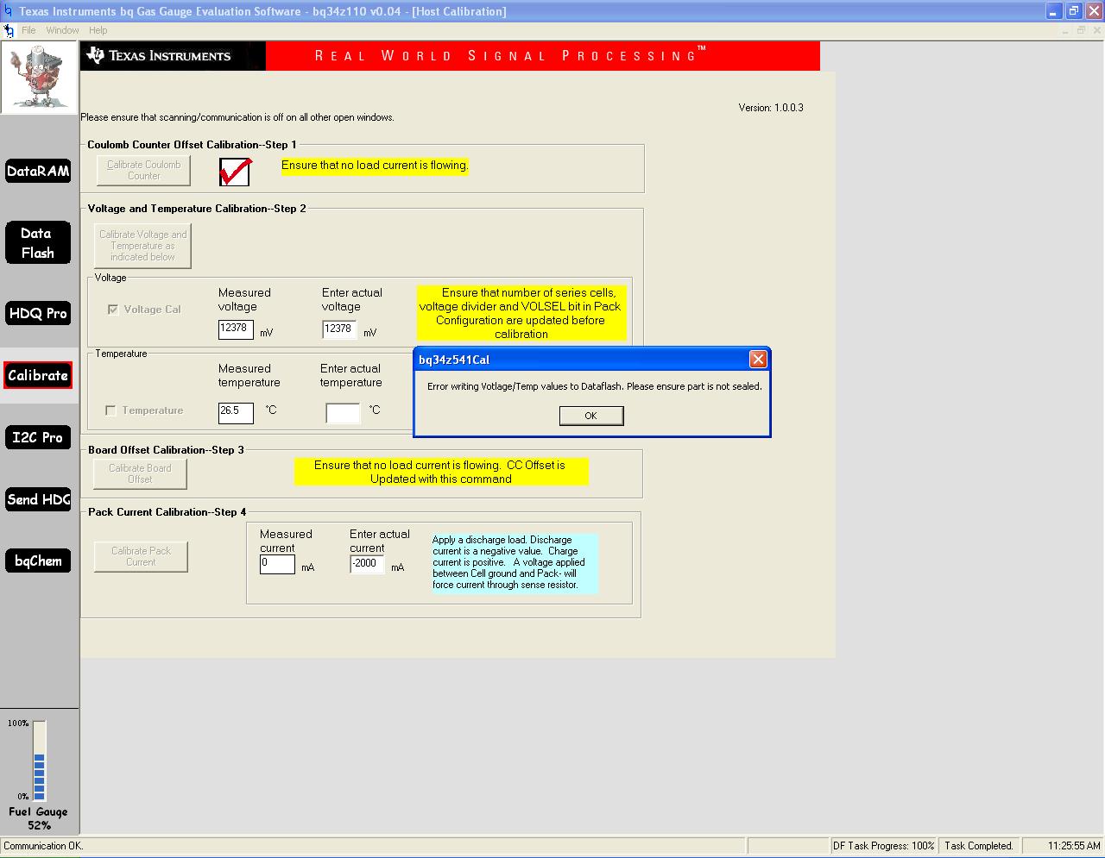
Task: Open the File menu
Action: pyautogui.click(x=28, y=30)
